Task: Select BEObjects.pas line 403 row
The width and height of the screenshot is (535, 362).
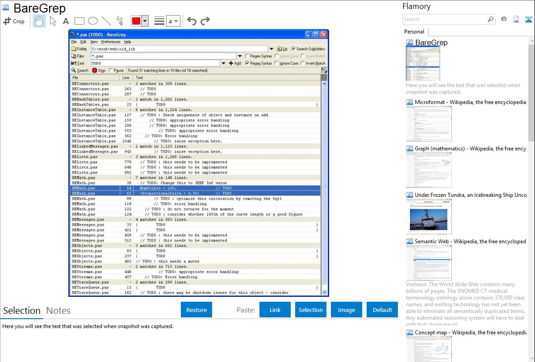Action: tap(195, 262)
